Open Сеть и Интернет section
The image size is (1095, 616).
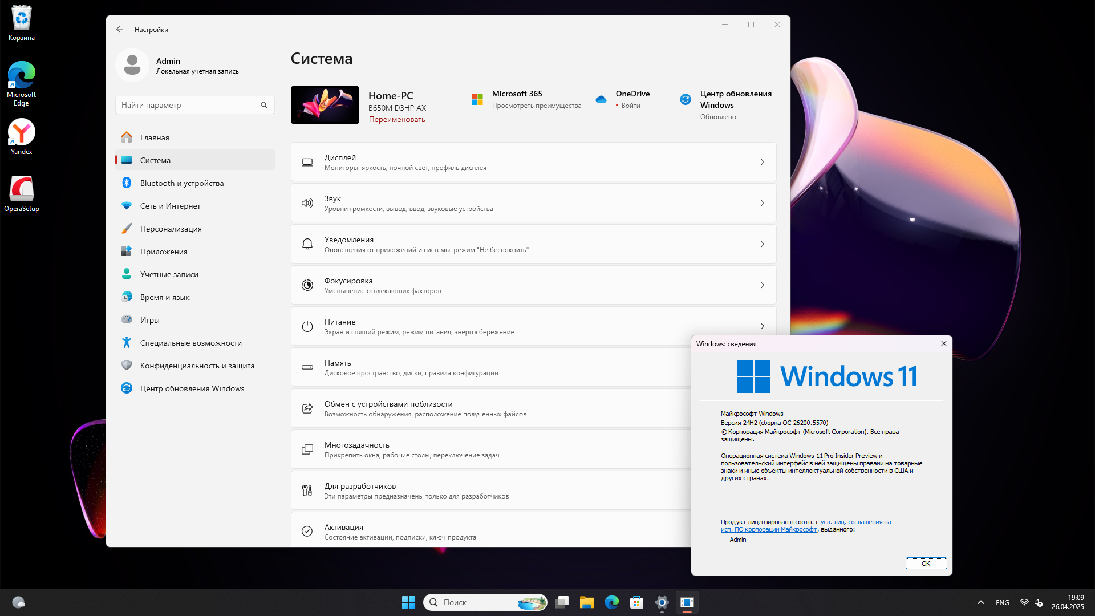tap(170, 206)
